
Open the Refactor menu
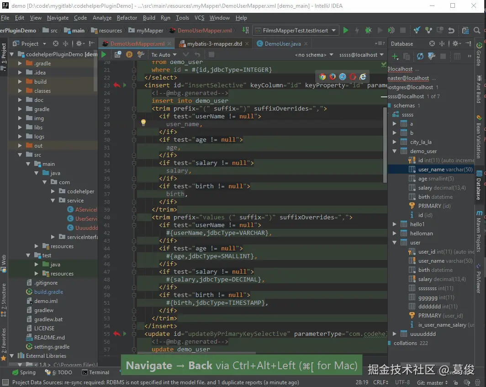[x=127, y=18]
